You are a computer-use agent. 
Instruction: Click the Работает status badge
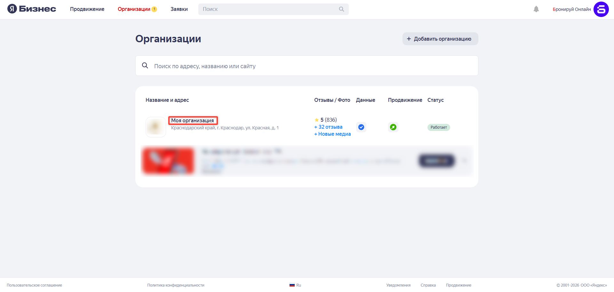tap(438, 127)
